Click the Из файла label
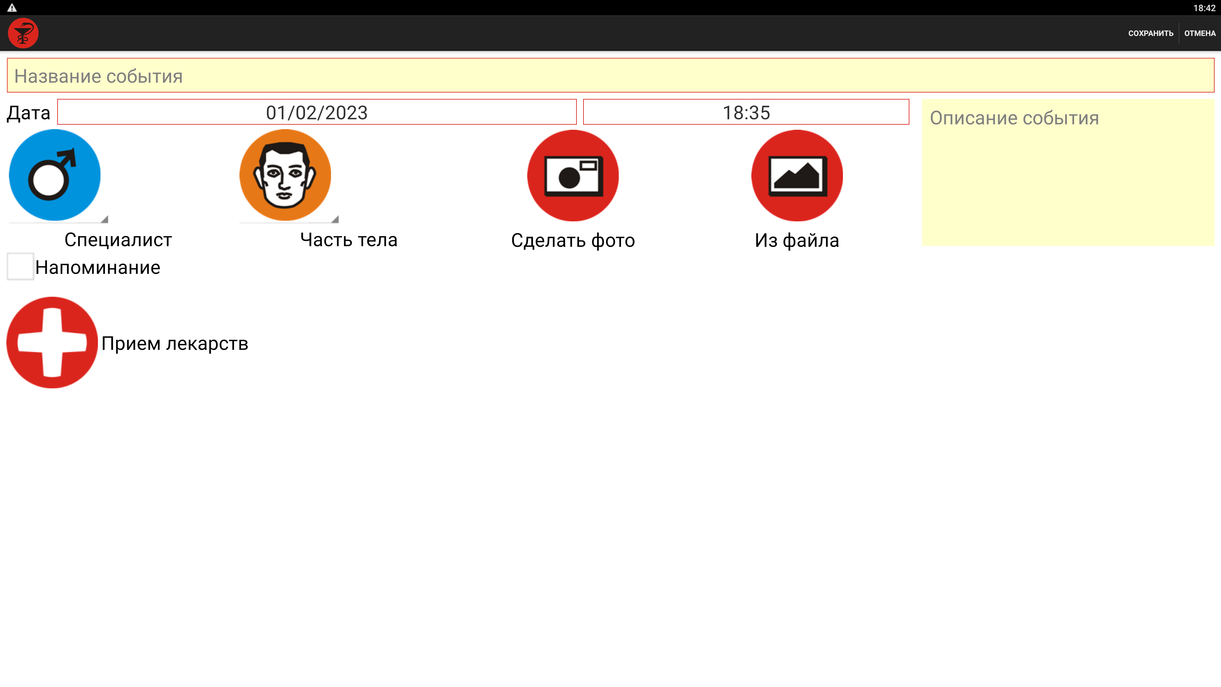1221x687 pixels. 797,240
